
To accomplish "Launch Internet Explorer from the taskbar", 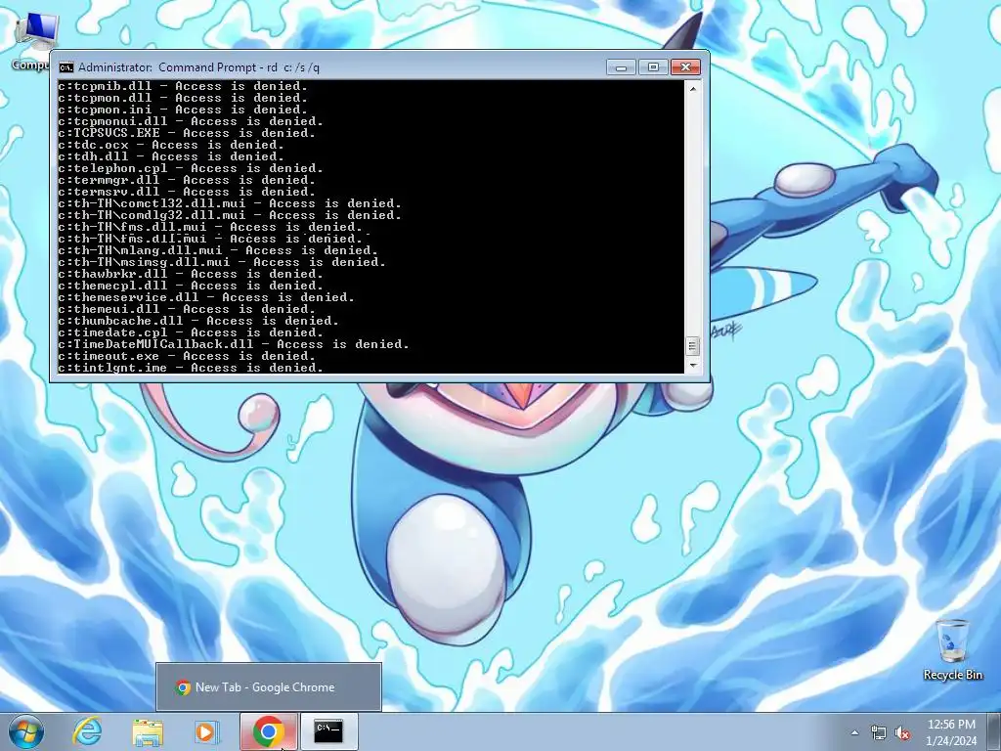I will (87, 731).
